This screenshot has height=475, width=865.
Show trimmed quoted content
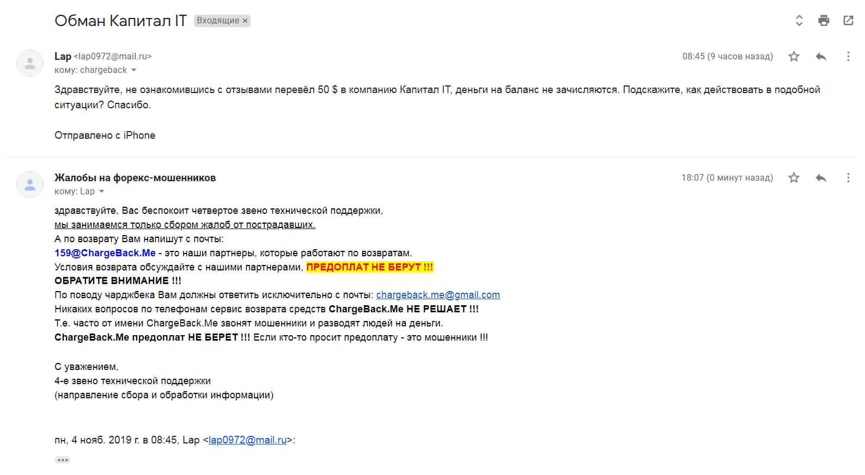click(63, 460)
